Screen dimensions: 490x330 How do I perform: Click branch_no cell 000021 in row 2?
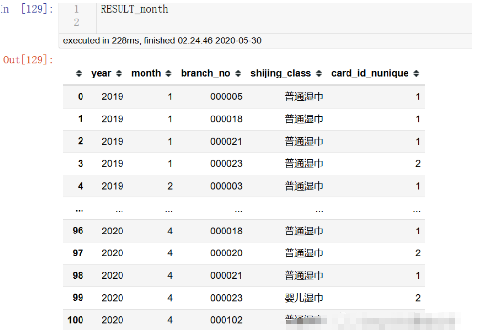pos(226,141)
